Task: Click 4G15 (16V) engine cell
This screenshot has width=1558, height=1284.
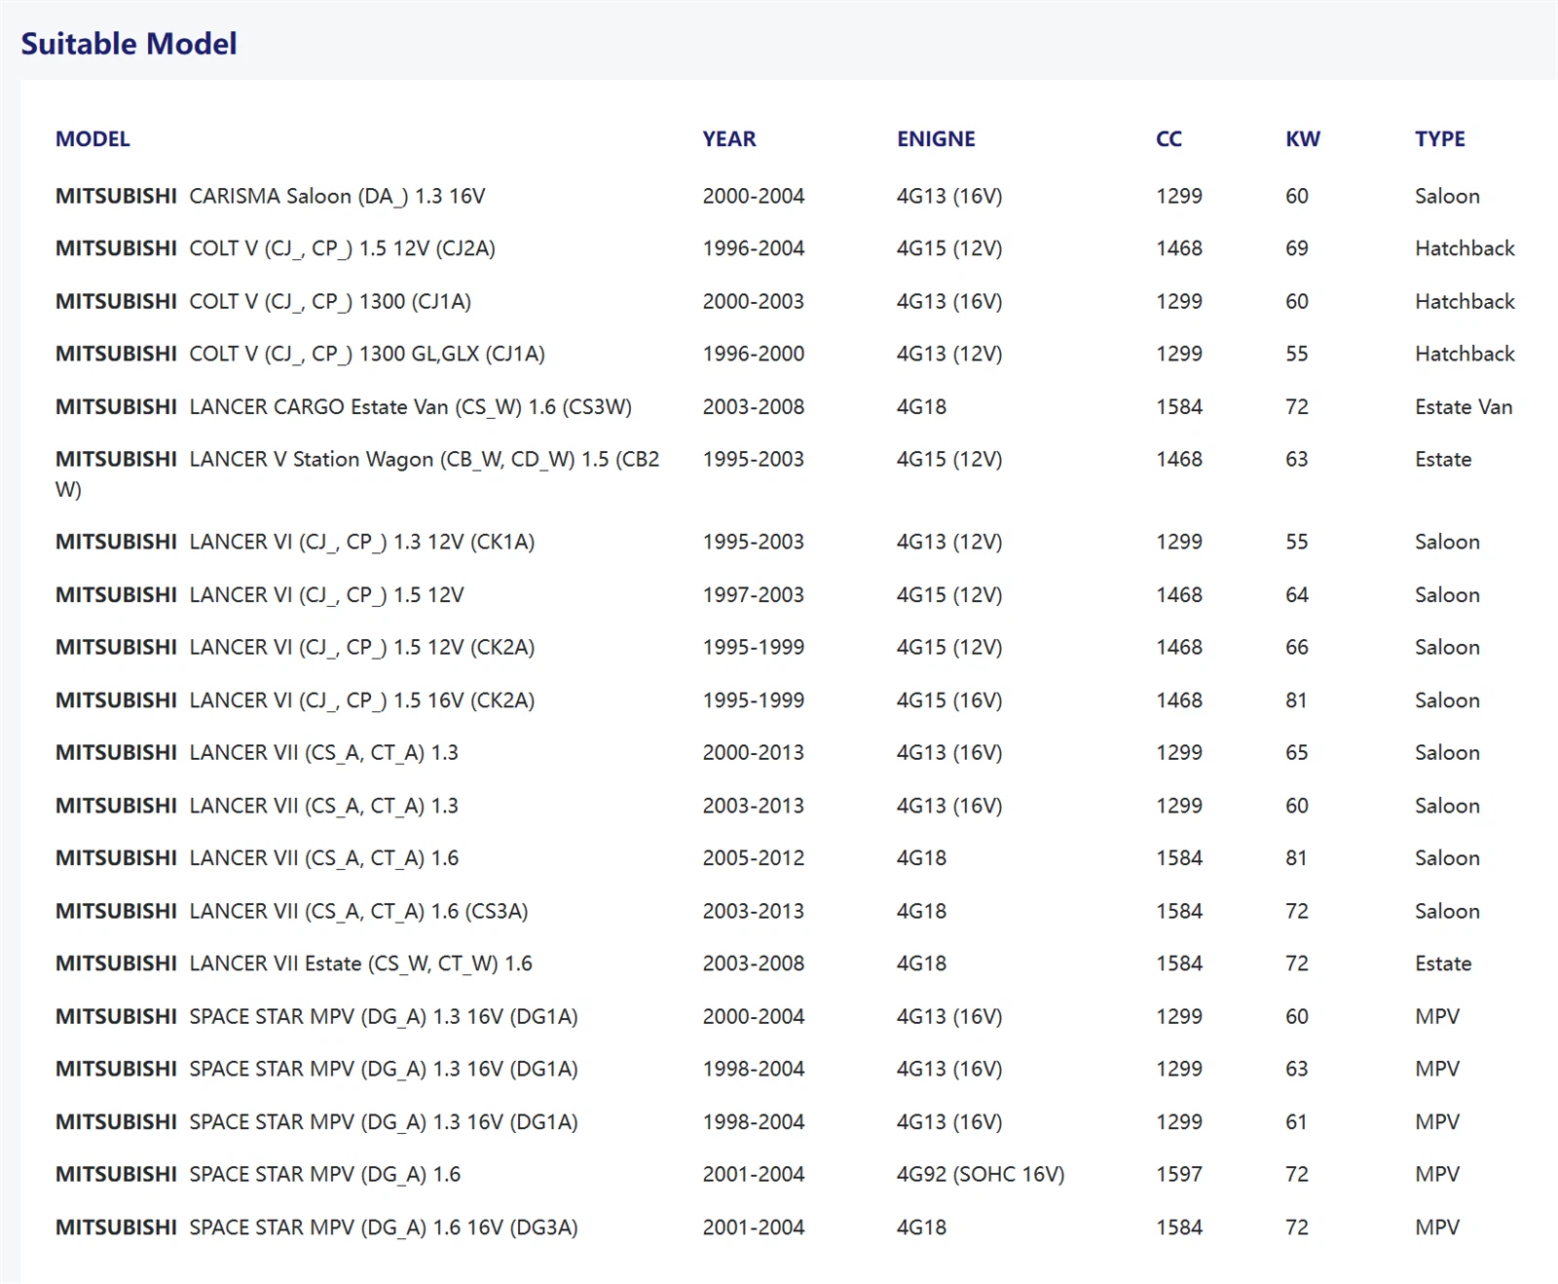Action: [949, 700]
